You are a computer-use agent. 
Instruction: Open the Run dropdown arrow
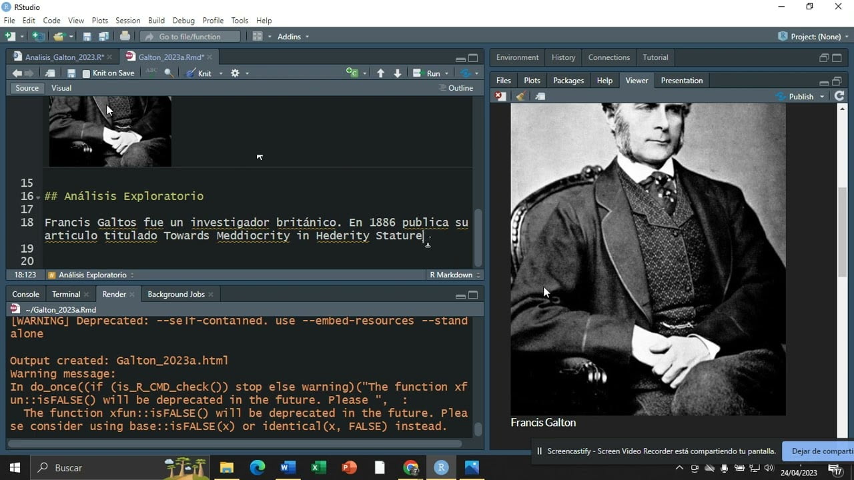pos(447,73)
